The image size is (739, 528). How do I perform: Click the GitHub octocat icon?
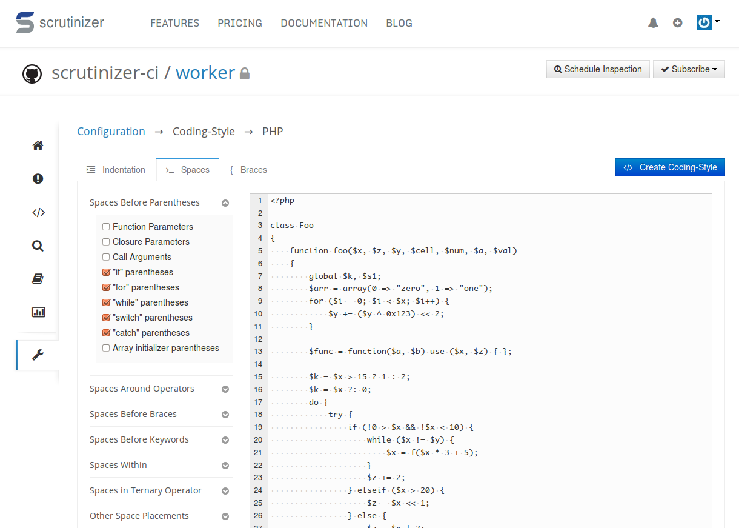[x=32, y=73]
